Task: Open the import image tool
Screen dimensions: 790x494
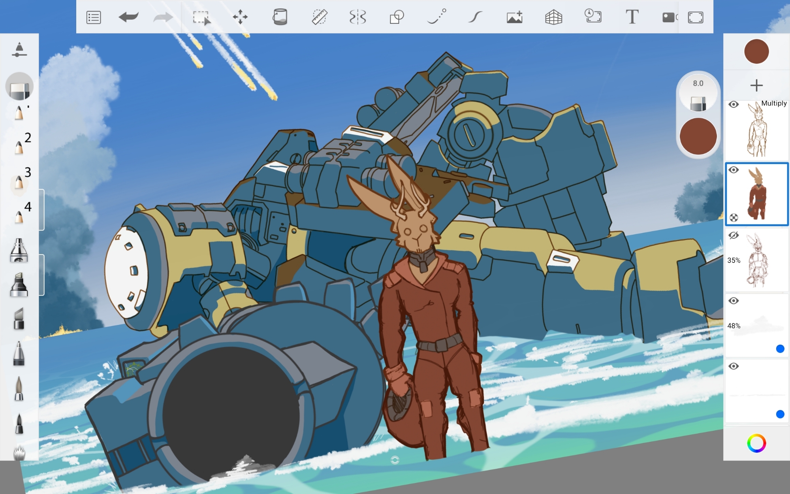Action: (x=514, y=17)
